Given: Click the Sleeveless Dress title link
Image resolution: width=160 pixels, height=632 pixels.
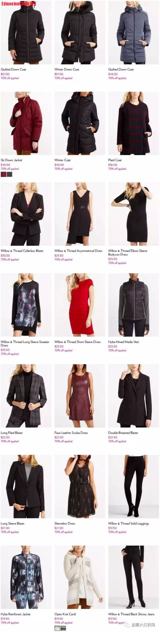Looking at the screenshot, I should coord(65,524).
